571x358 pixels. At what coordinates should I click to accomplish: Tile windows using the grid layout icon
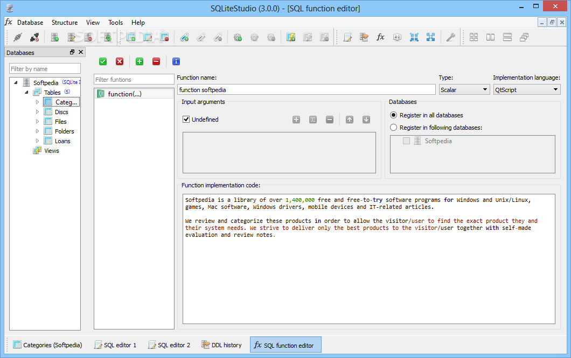point(474,37)
